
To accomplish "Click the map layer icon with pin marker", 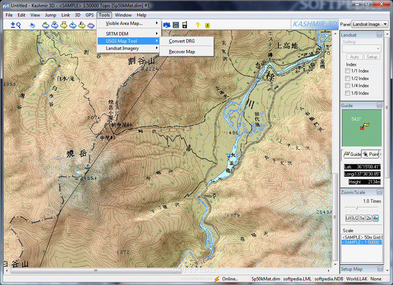I will coord(73,25).
